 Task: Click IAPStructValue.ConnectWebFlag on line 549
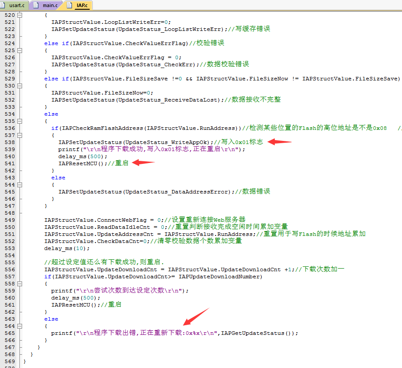point(95,220)
